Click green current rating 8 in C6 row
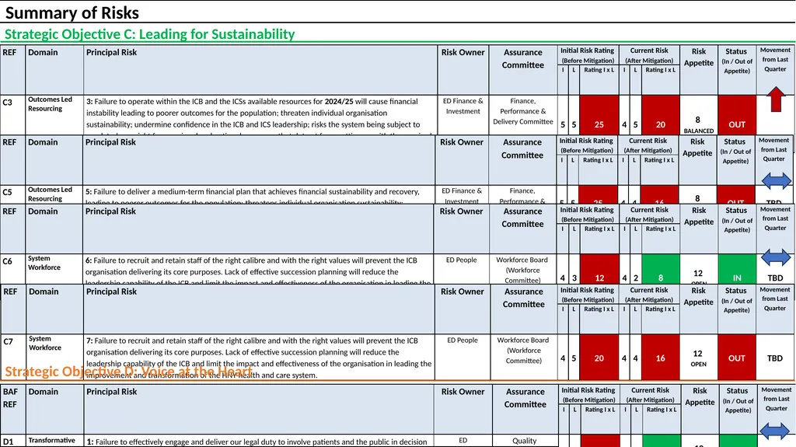 (661, 269)
